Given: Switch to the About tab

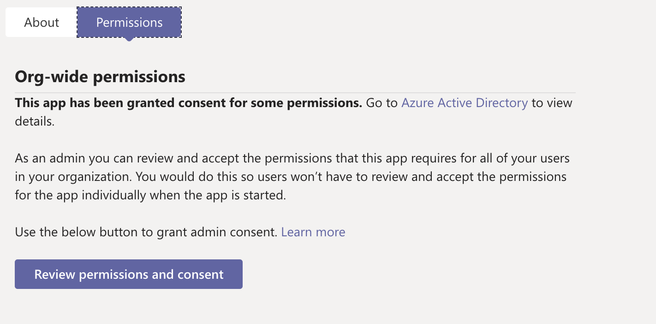Looking at the screenshot, I should pyautogui.click(x=42, y=22).
